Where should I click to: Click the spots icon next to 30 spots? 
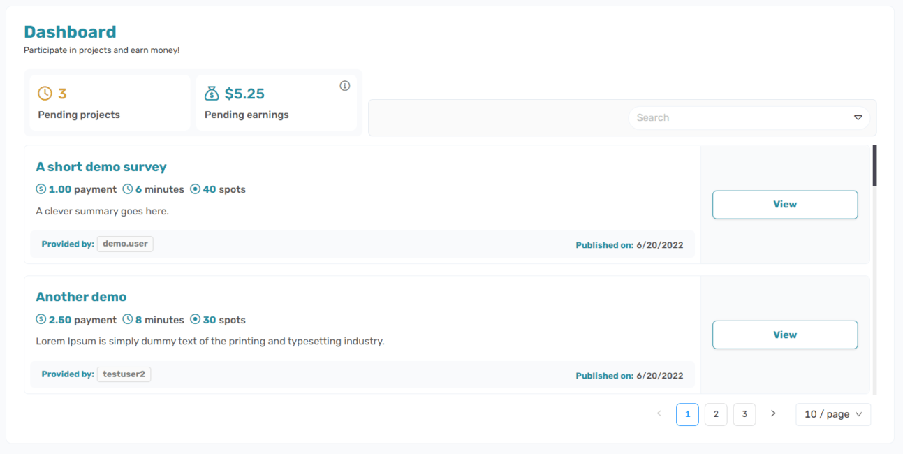pos(195,320)
